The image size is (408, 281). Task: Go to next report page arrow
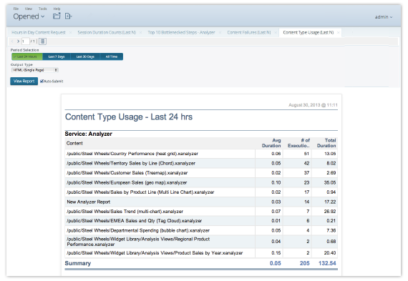pos(18,41)
